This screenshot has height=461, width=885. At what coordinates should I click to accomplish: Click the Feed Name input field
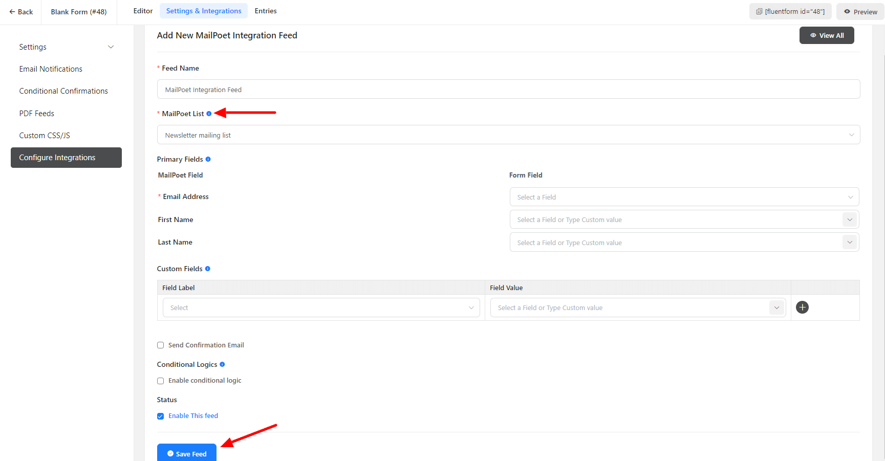coord(508,90)
